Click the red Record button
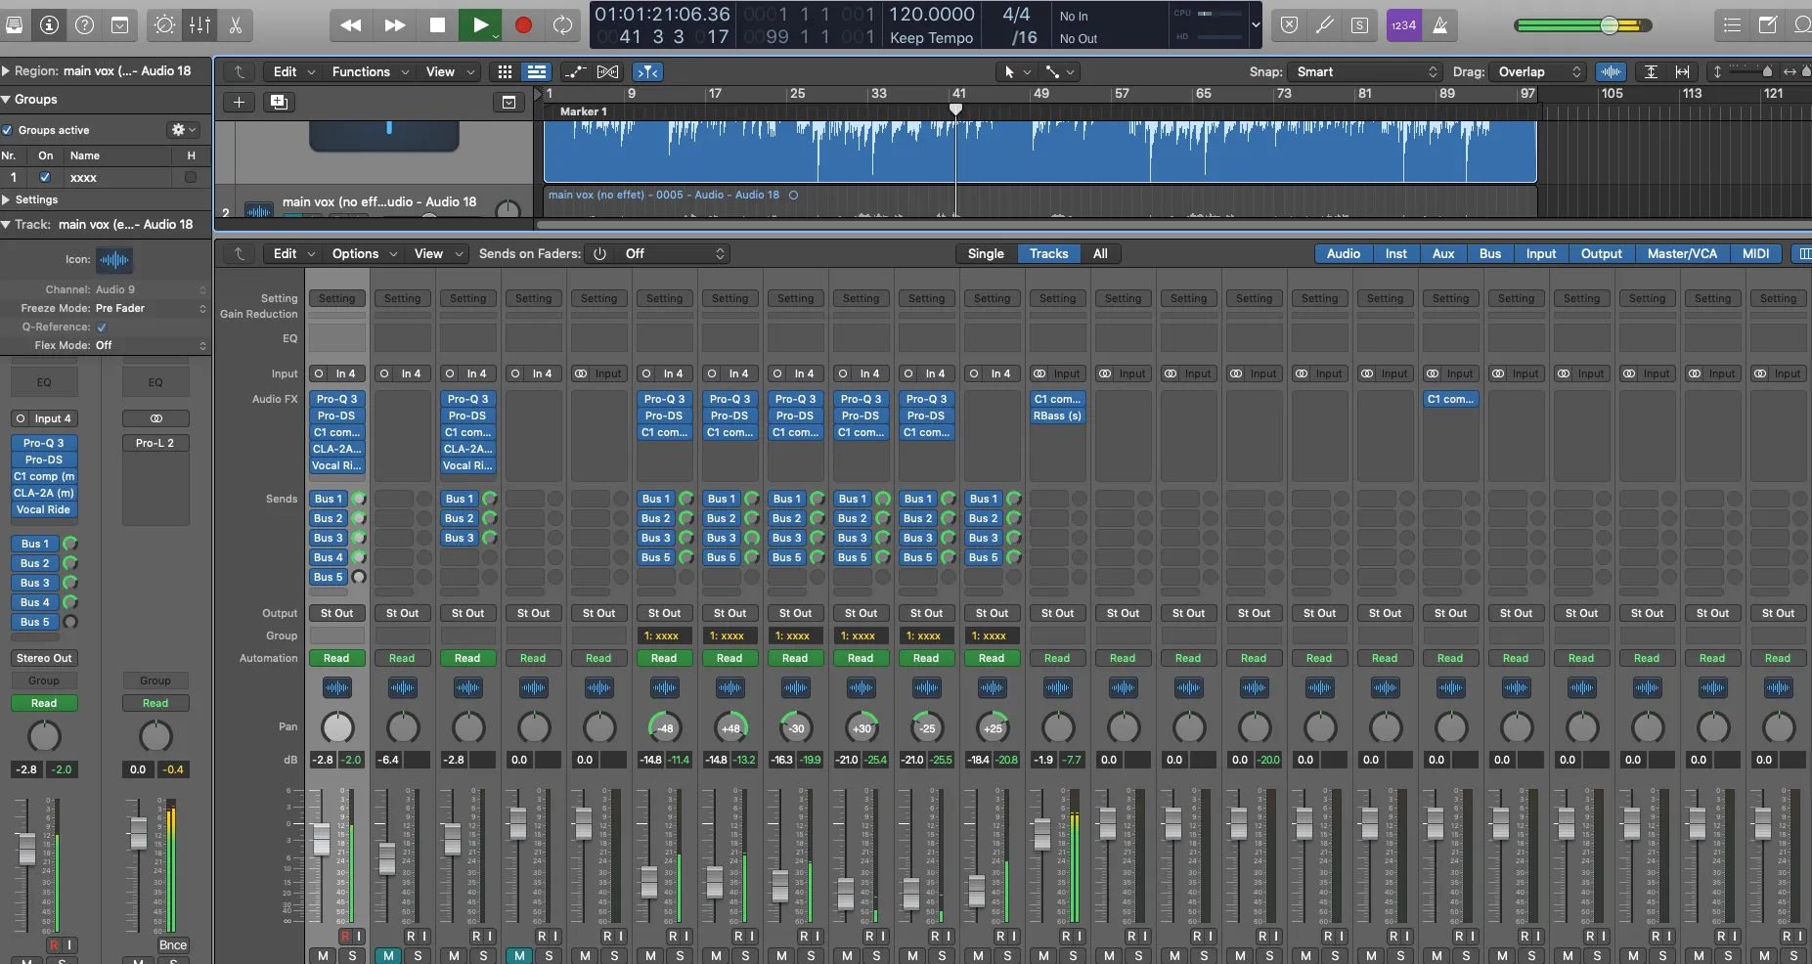This screenshot has width=1812, height=964. 523,25
